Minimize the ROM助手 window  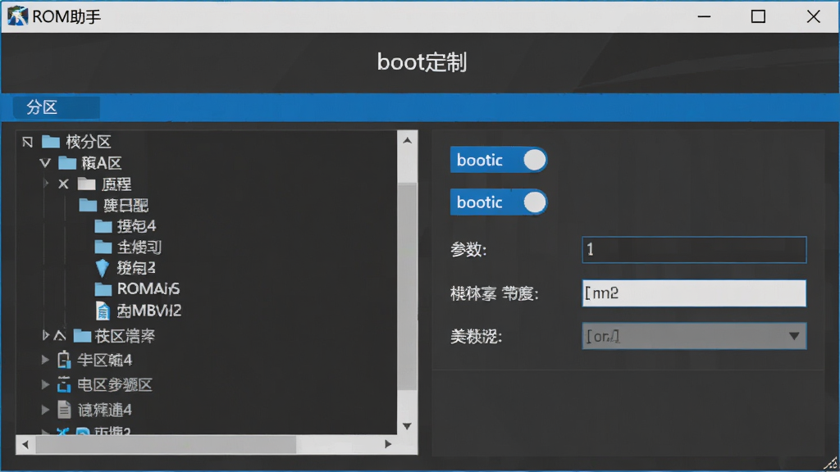[704, 16]
